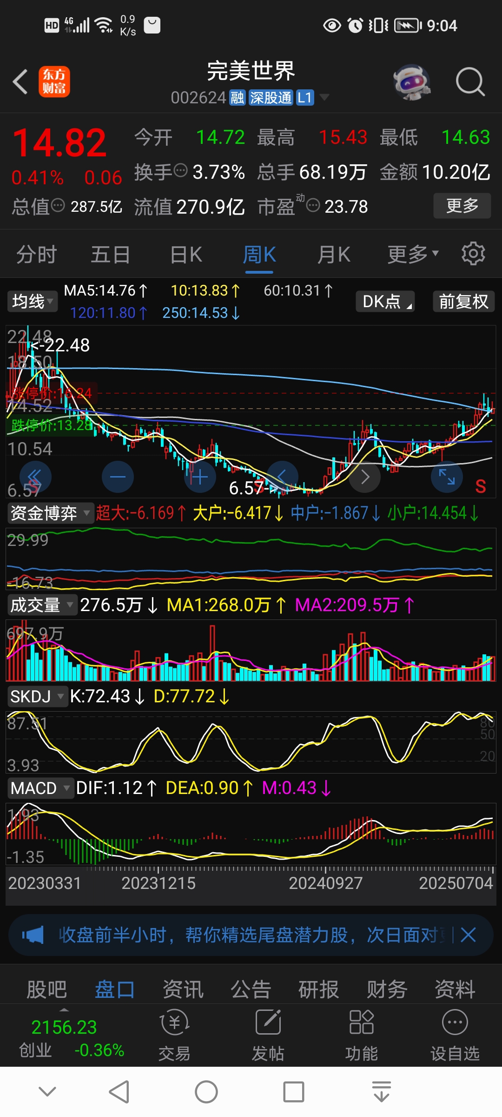
Task: Tap Android back navigation button
Action: [119, 1092]
